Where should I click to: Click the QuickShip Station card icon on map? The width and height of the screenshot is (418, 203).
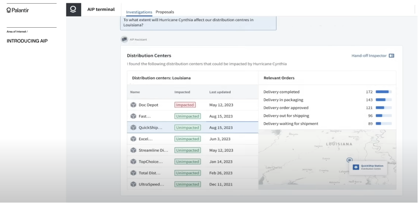tap(356, 167)
